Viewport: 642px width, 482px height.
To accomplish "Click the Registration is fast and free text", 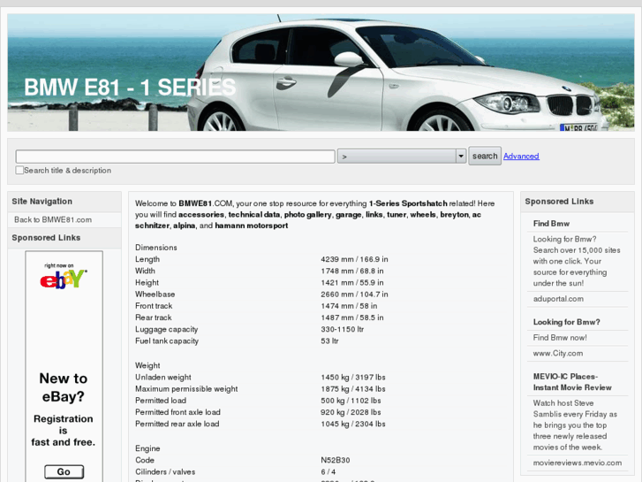I will (x=63, y=431).
